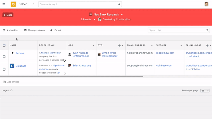Screen dimensions: 212x119
Task: Open rebanknow.com website link
Action: click(165, 53)
